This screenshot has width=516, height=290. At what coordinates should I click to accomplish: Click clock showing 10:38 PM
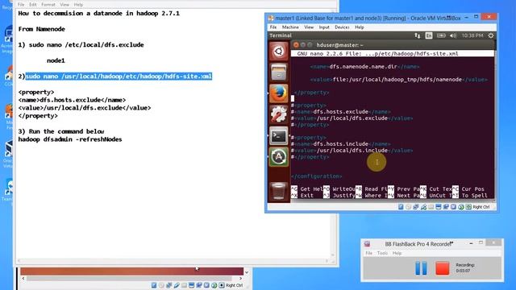[472, 35]
